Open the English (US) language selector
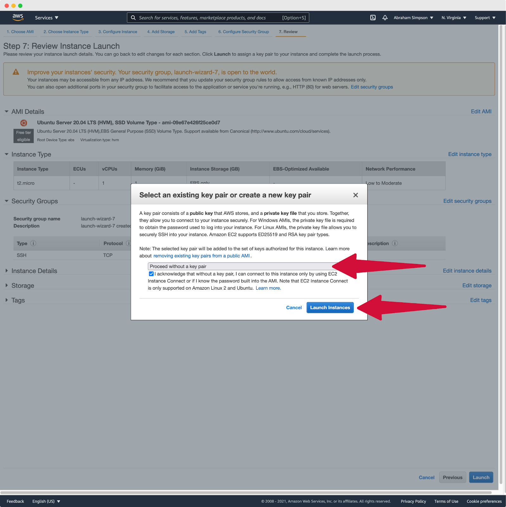Screen dimensions: 506x507 46,501
